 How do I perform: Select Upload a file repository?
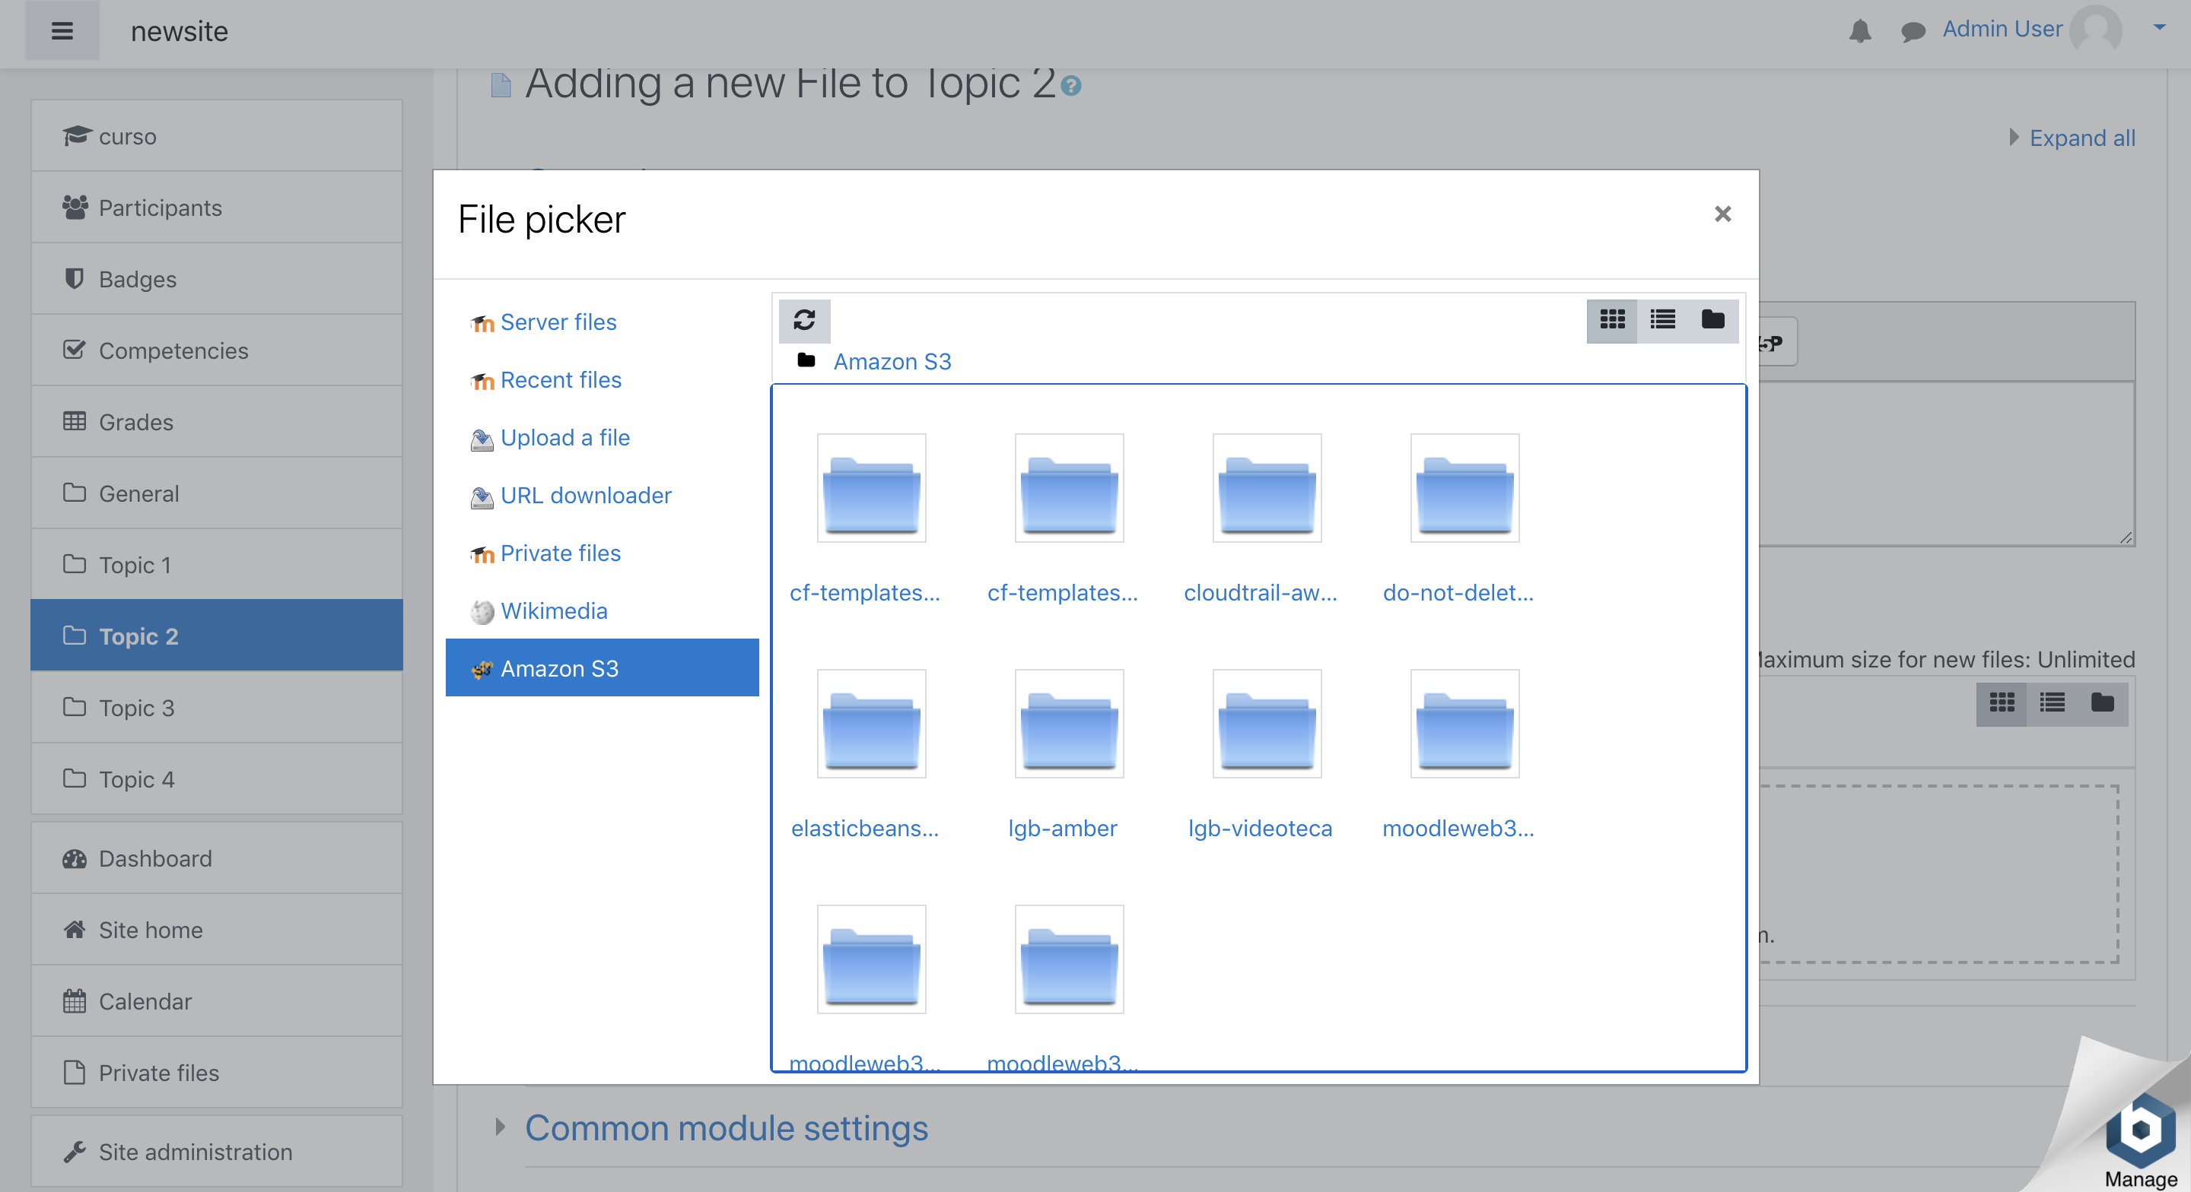click(x=564, y=438)
